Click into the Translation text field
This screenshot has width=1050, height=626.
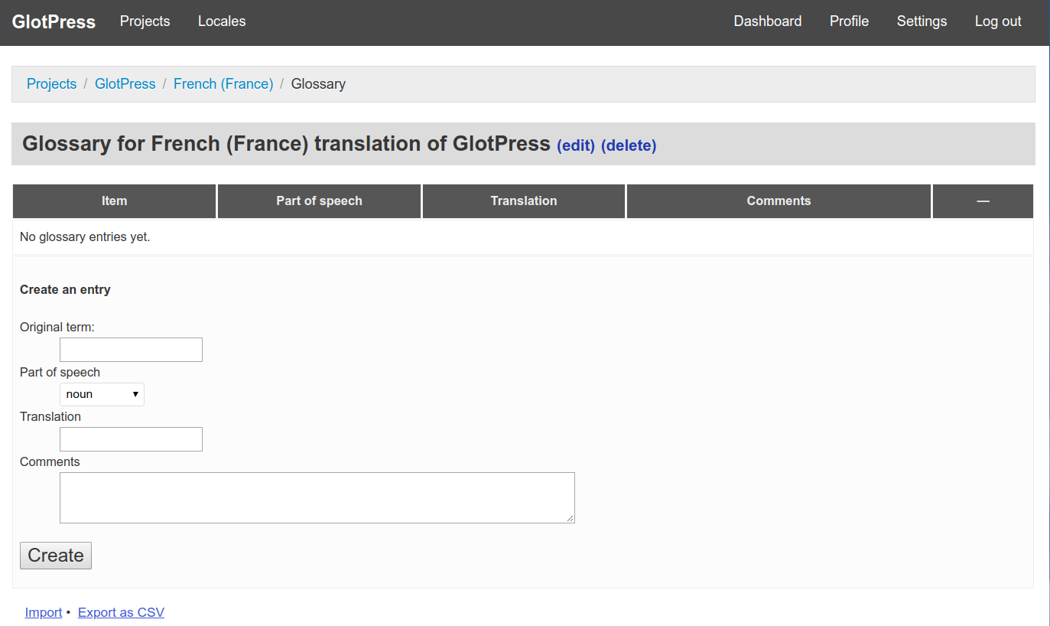point(131,439)
